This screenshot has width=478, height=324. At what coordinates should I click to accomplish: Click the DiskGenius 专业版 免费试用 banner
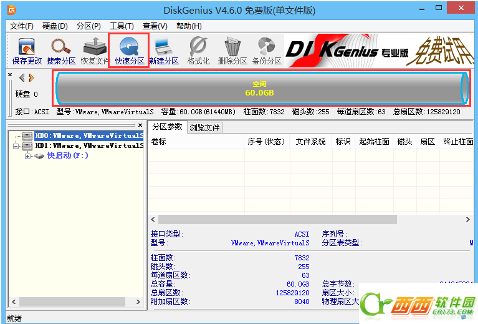click(379, 51)
